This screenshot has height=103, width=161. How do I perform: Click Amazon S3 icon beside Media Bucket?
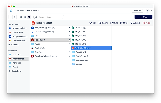[33, 40]
